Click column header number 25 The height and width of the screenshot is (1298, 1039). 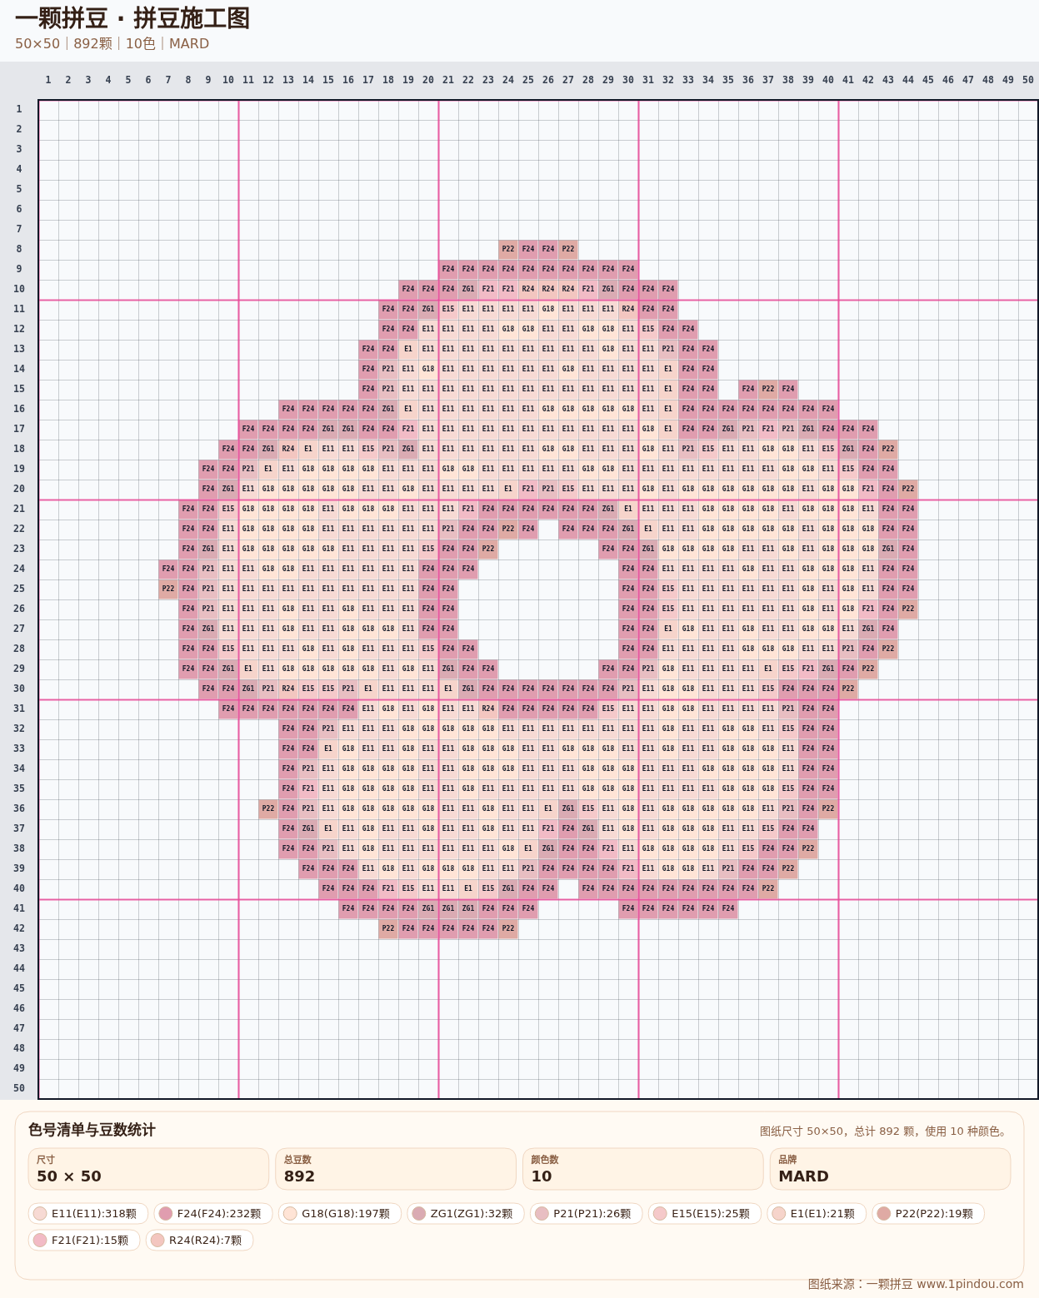coord(528,80)
